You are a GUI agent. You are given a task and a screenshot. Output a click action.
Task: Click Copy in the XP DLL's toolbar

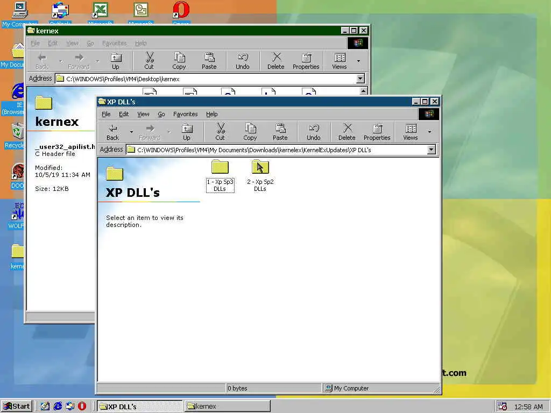click(x=250, y=132)
